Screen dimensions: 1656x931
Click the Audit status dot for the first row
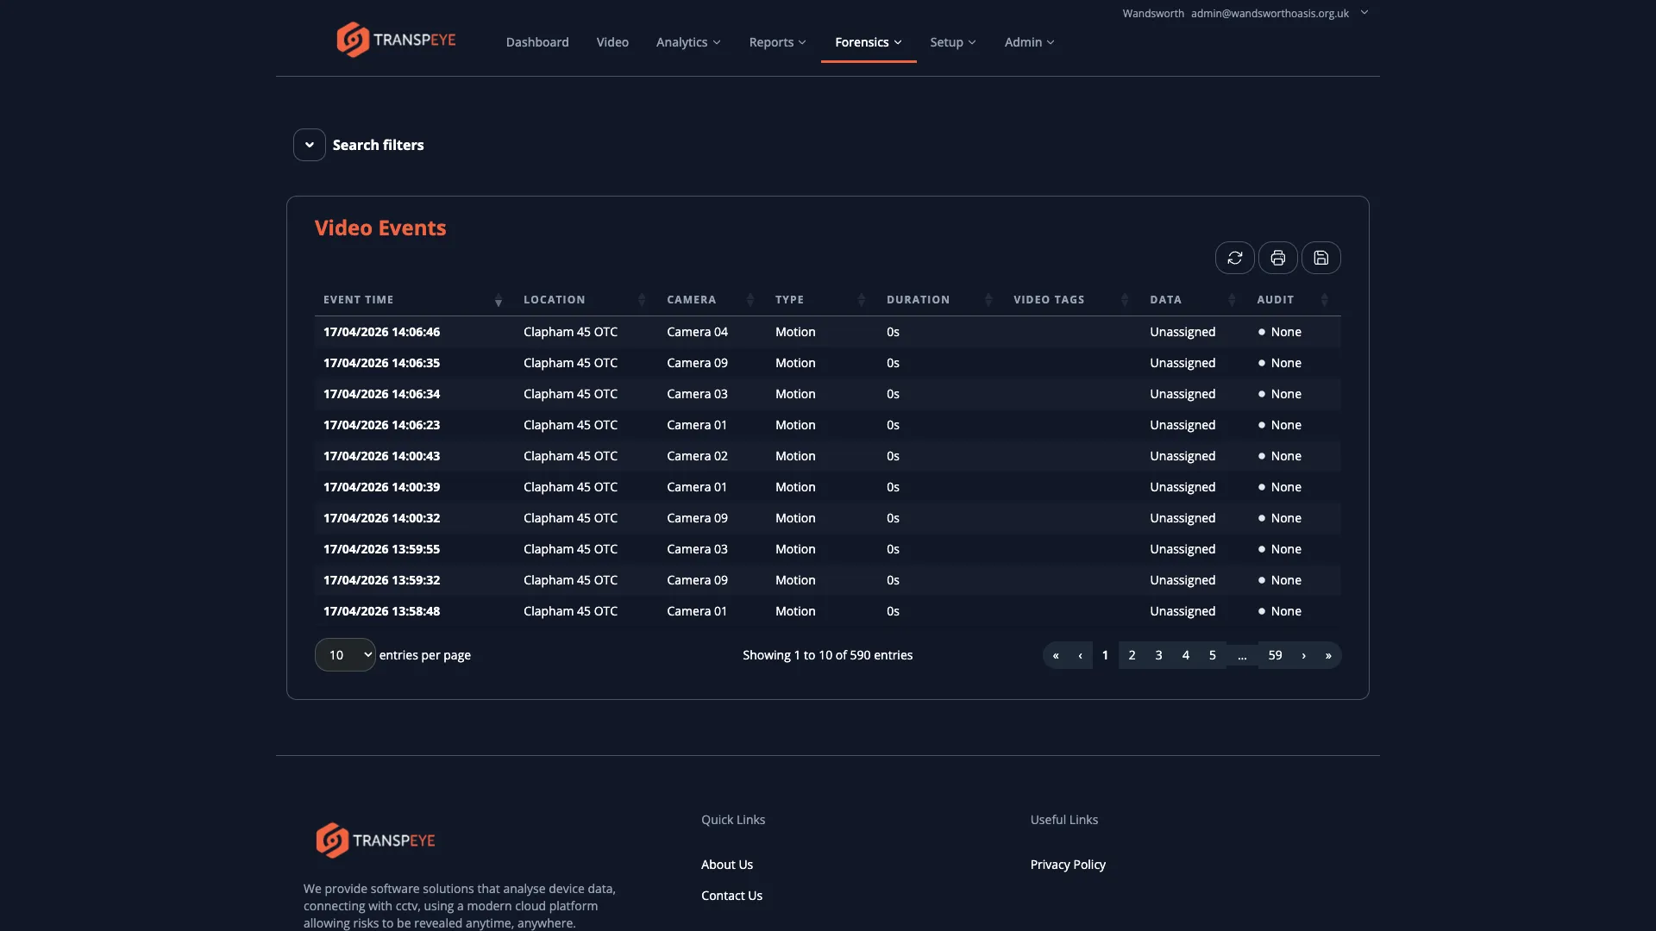tap(1262, 332)
